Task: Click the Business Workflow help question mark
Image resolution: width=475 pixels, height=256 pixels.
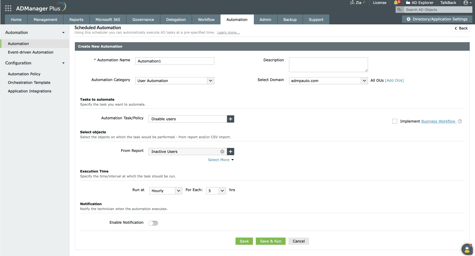Action: pos(460,121)
